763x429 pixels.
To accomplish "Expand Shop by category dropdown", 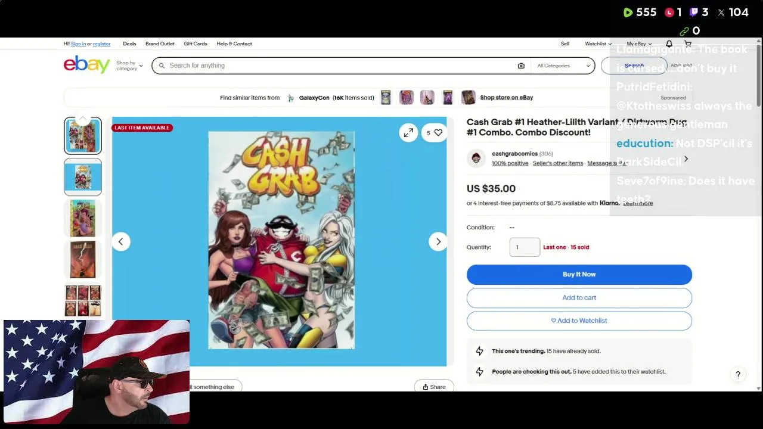I will tap(129, 66).
